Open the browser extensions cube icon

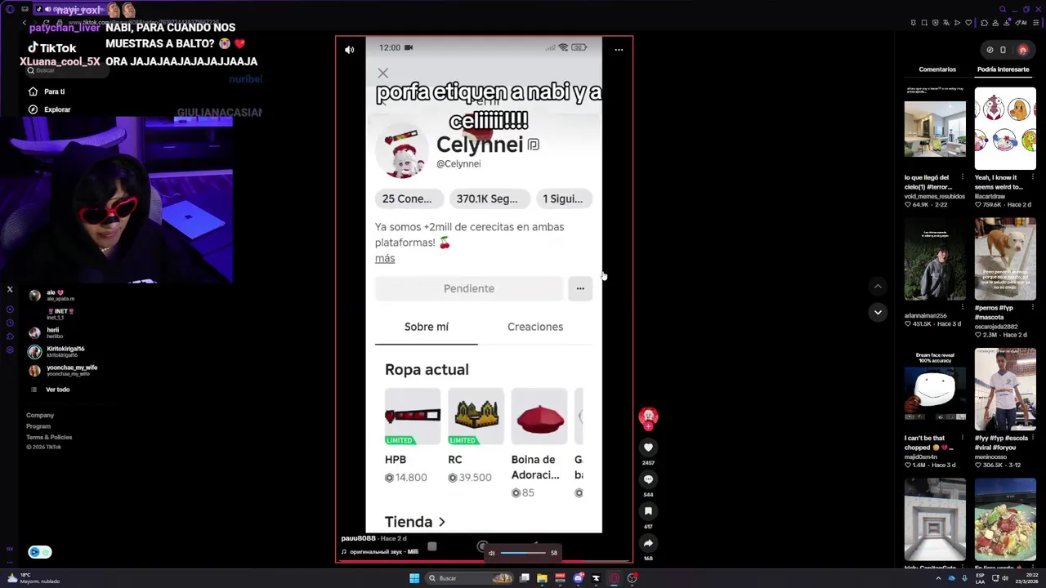(x=985, y=23)
